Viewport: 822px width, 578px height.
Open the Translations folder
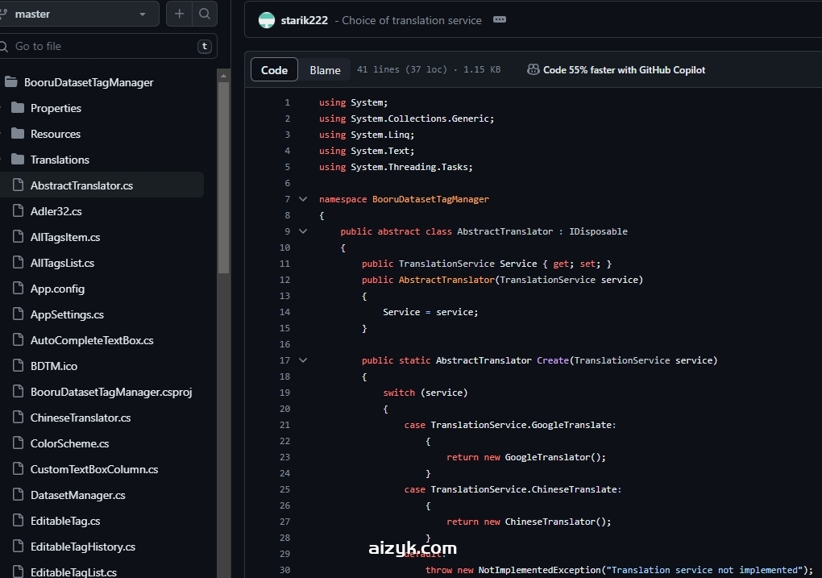(60, 160)
